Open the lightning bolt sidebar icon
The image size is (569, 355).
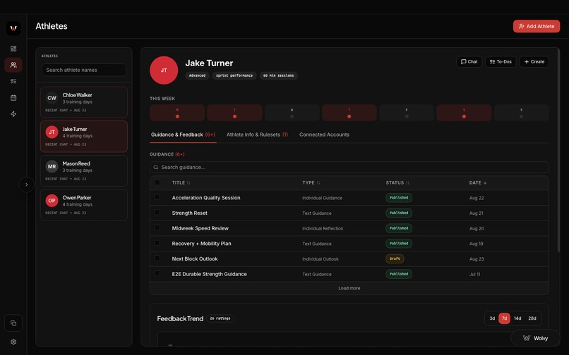(x=13, y=113)
